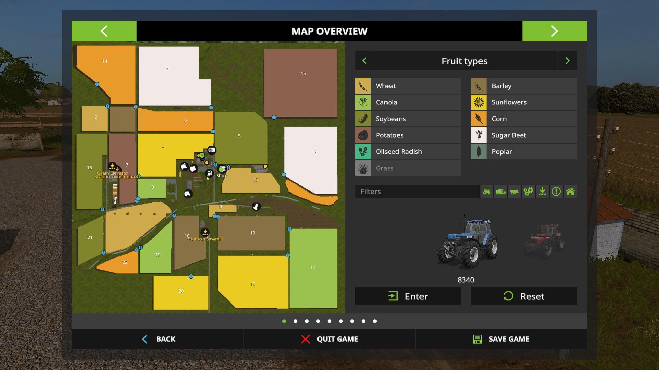
Task: Toggle the tipping stations filter icon
Action: click(x=542, y=192)
